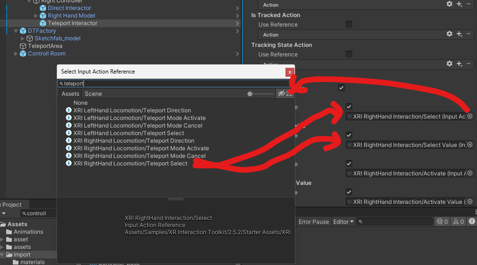Select the None option in the list
This screenshot has width=477, height=265.
pos(80,103)
